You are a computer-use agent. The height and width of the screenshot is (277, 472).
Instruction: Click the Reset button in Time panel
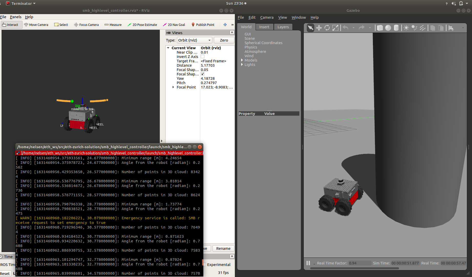5,274
